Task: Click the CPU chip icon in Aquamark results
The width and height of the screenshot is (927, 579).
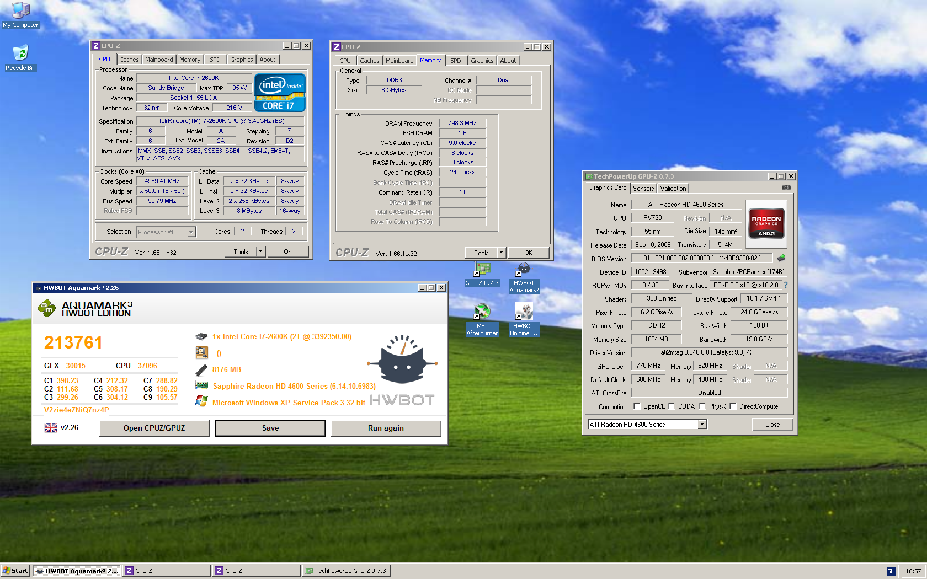Action: pos(201,336)
